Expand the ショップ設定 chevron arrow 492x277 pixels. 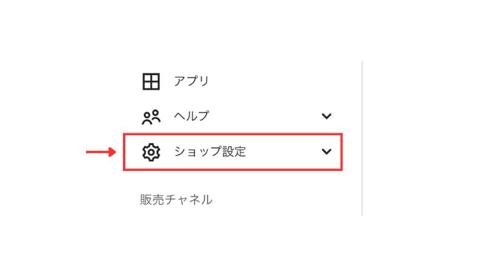click(x=327, y=152)
